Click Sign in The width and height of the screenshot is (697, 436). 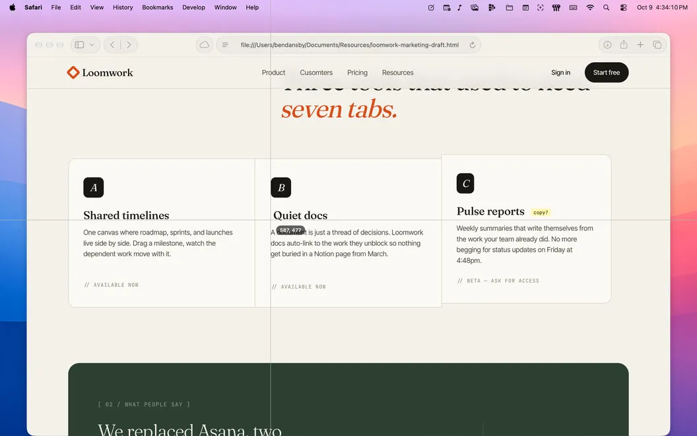click(x=560, y=73)
